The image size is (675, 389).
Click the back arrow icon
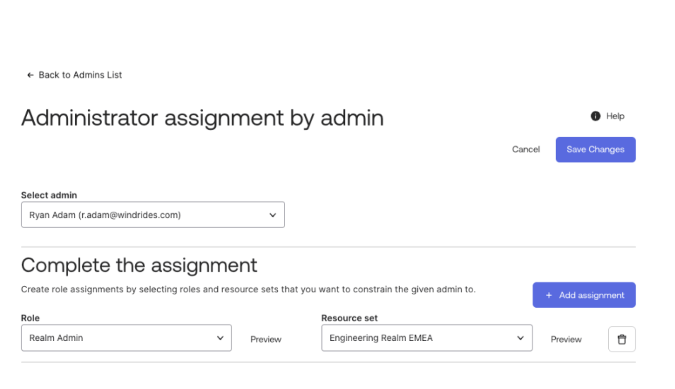(30, 75)
